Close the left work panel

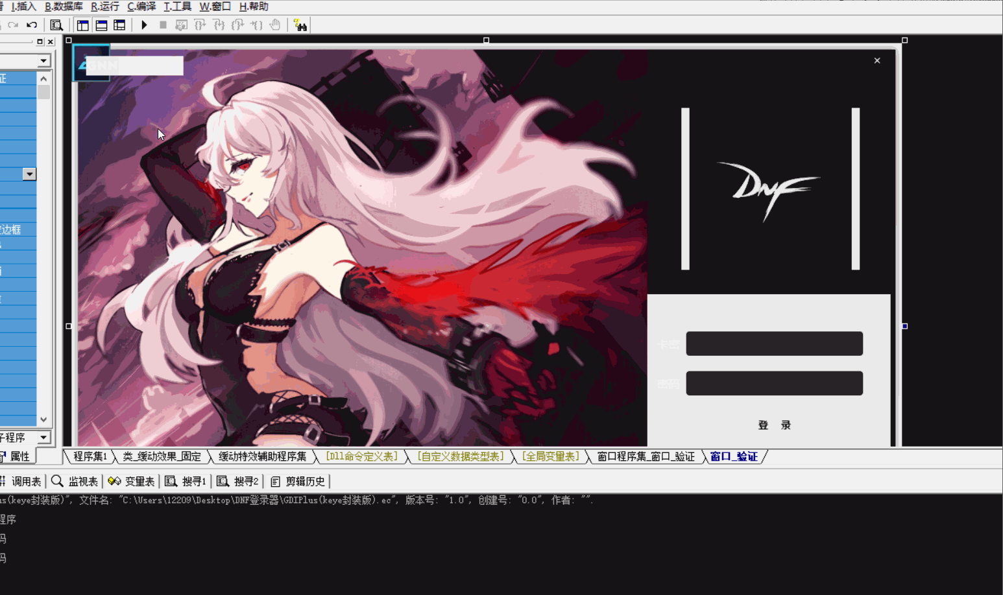coord(51,41)
